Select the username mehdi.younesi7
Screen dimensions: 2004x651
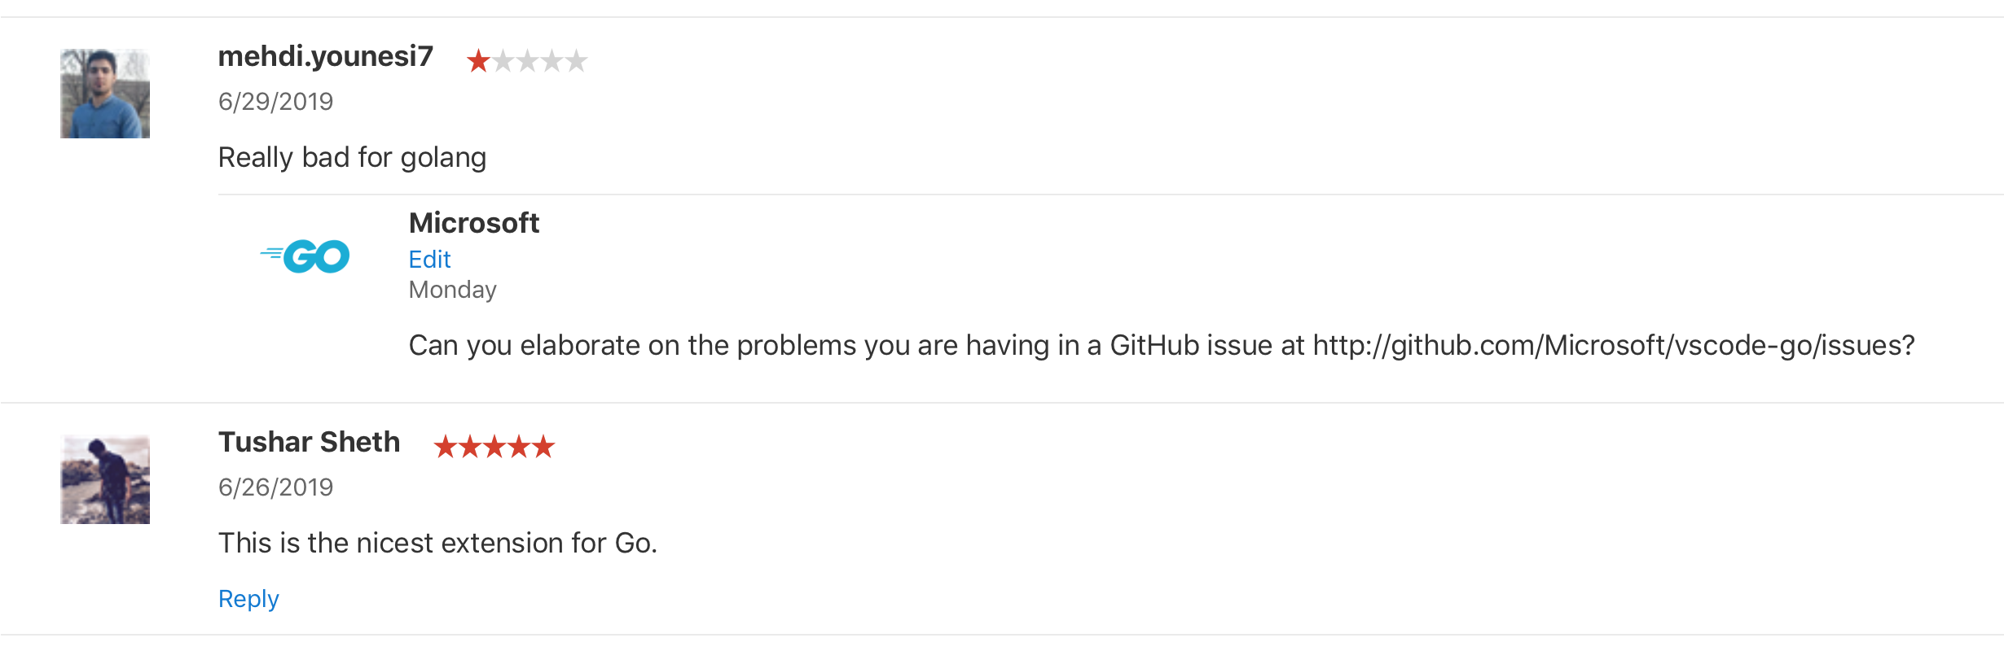click(x=325, y=57)
